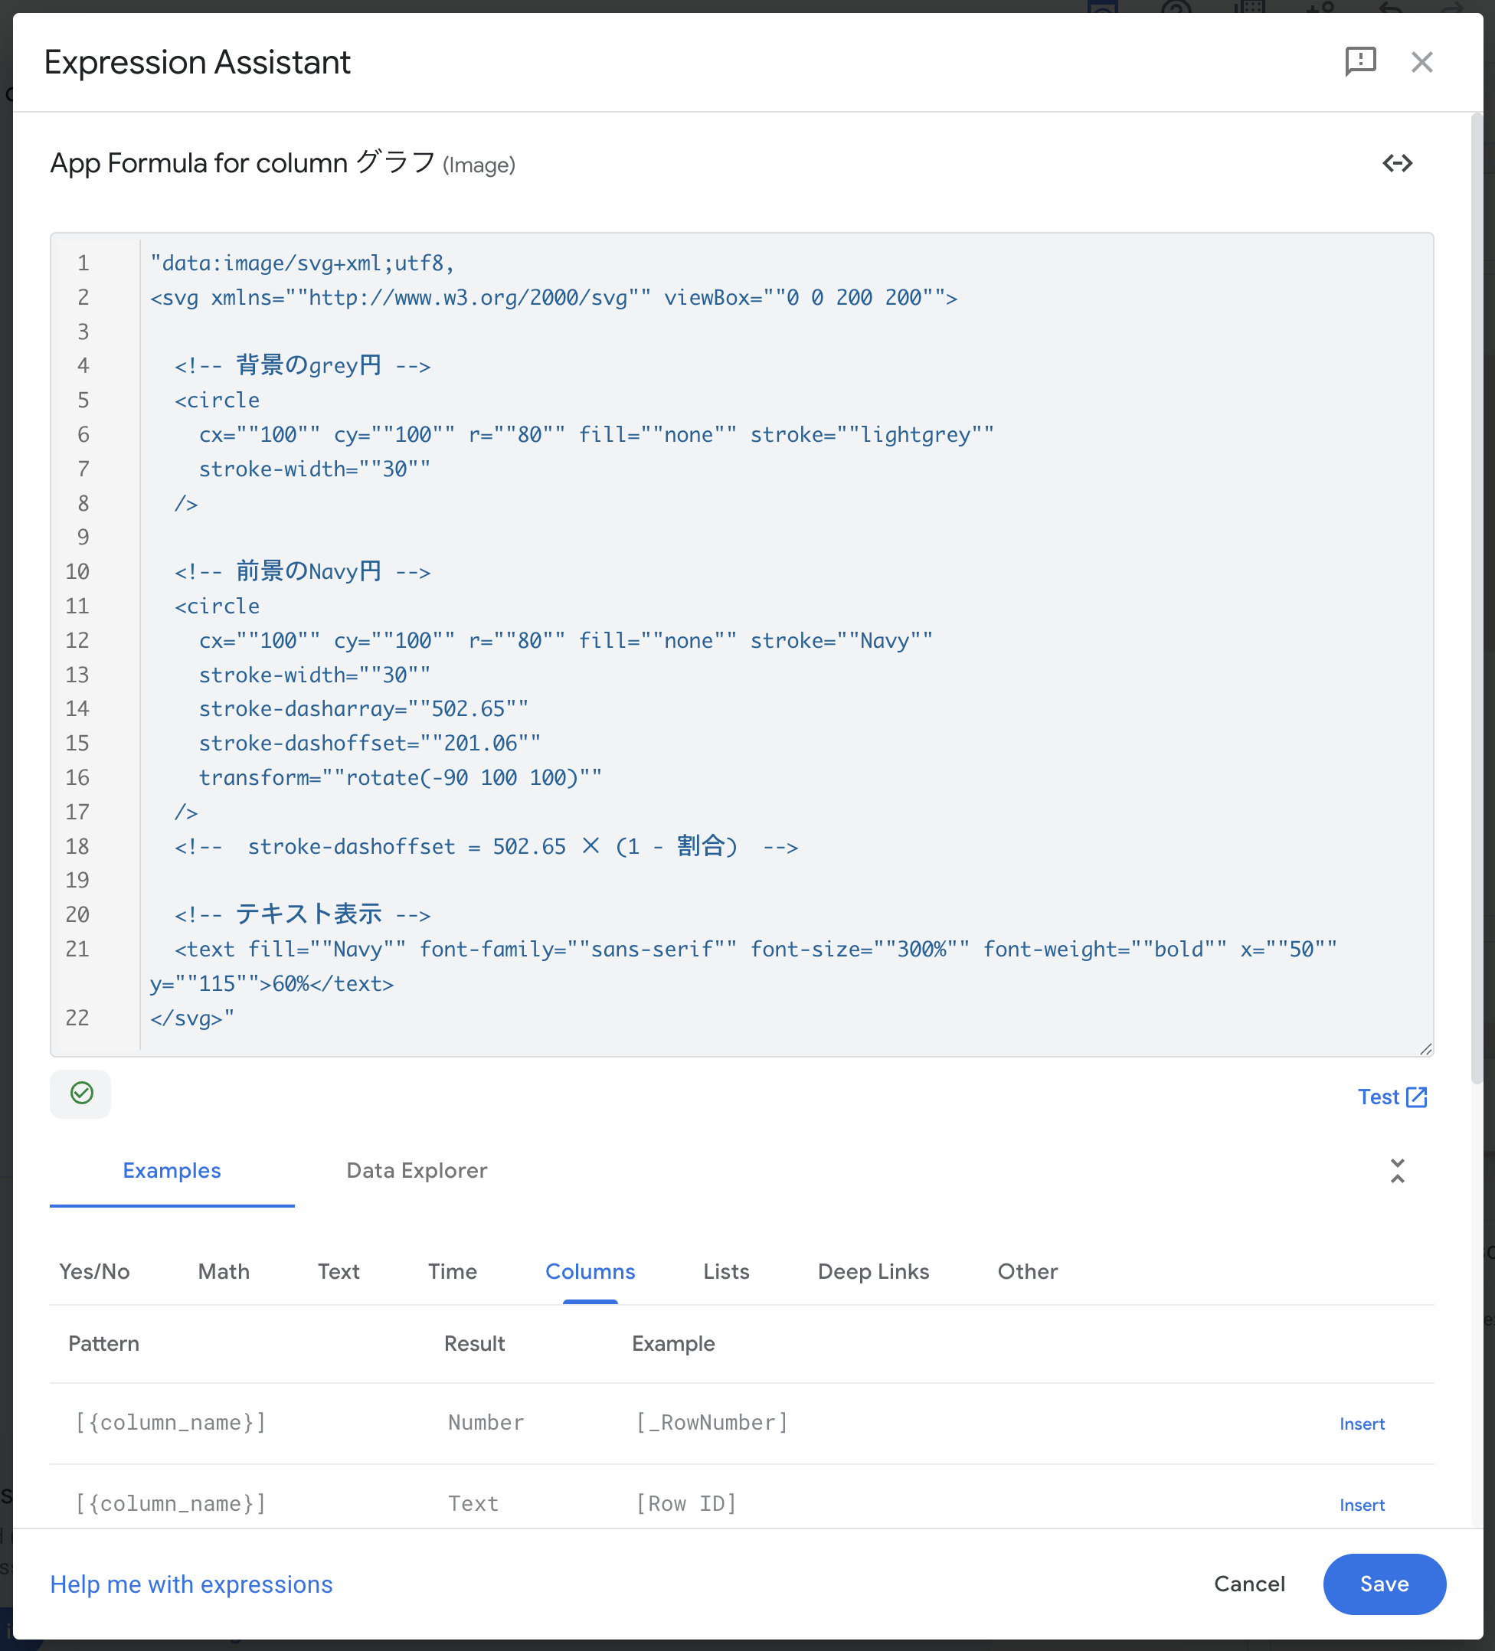Open the Math examples category

224,1271
